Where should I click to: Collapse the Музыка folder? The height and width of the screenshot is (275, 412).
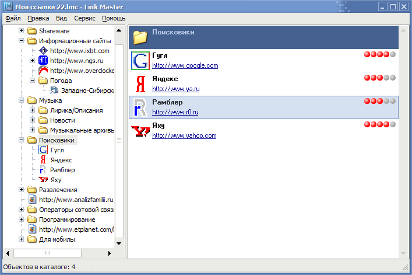[x=22, y=100]
